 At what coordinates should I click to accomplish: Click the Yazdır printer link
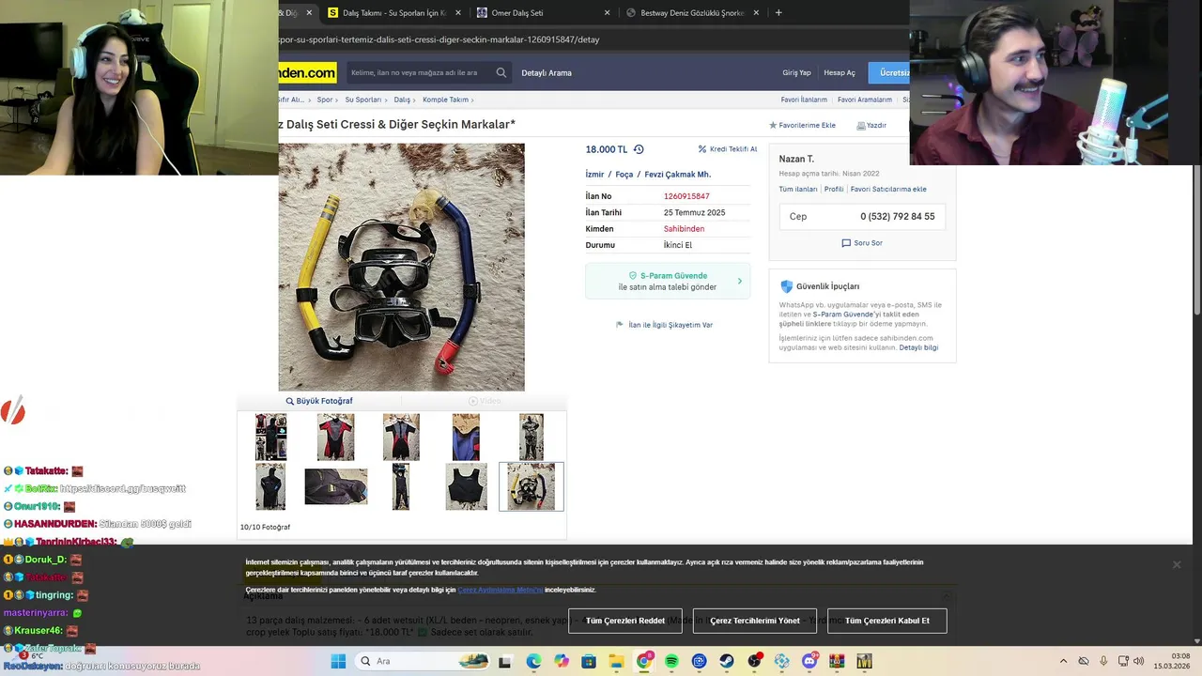pyautogui.click(x=871, y=125)
